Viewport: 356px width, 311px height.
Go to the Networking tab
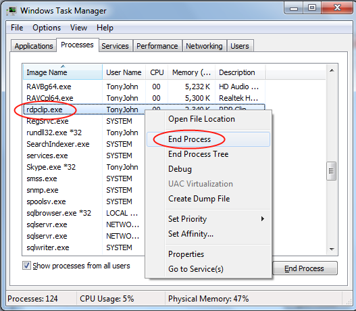(x=204, y=46)
